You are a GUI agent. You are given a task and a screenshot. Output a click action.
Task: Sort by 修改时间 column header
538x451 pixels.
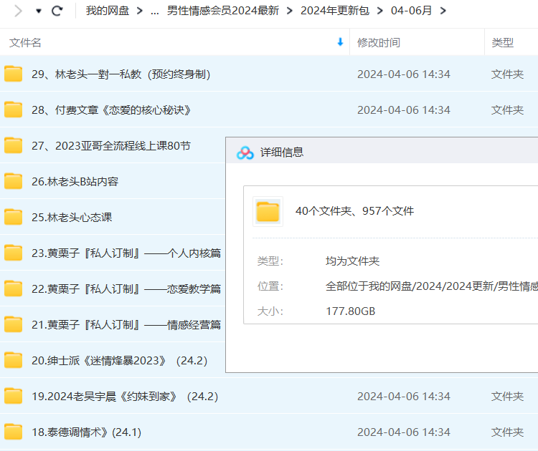click(379, 43)
